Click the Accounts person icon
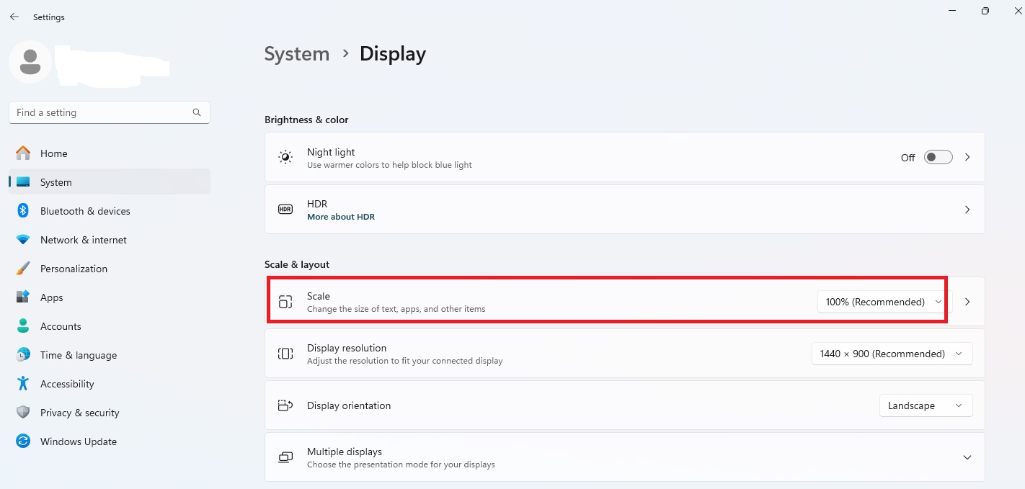 [x=23, y=326]
